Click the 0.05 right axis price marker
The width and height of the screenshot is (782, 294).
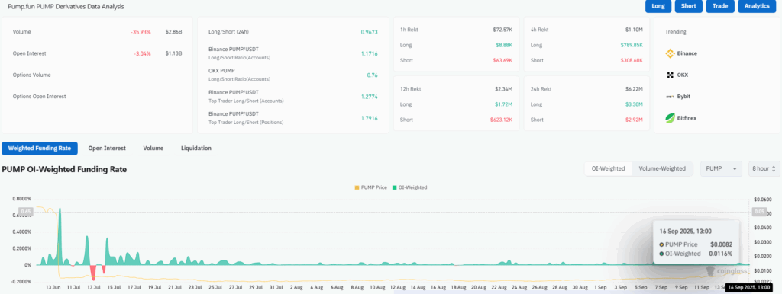point(758,212)
